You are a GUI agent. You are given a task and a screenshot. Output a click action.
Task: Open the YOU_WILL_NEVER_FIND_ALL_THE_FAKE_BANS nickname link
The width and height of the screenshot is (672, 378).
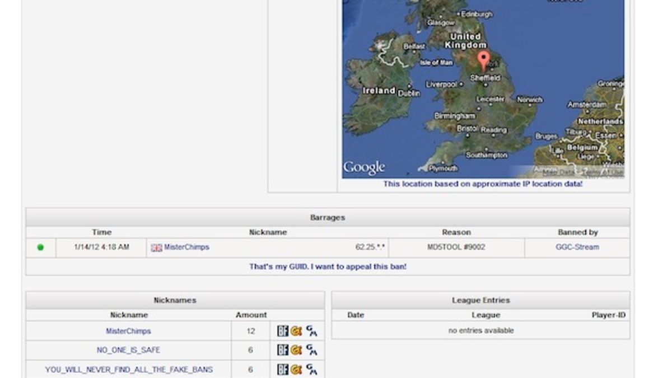tap(128, 369)
